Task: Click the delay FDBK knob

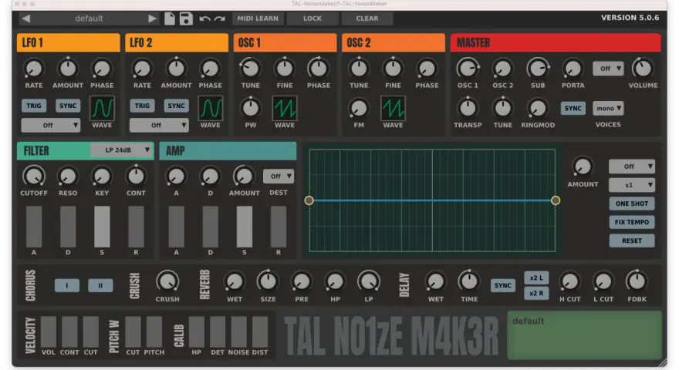Action: (637, 281)
